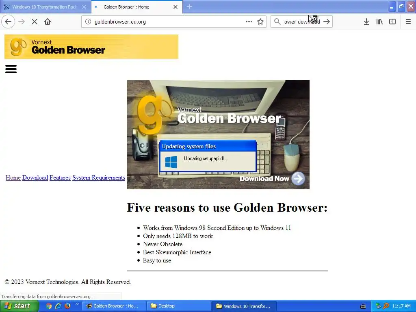Select Golden Browser taskbar button

[114, 306]
